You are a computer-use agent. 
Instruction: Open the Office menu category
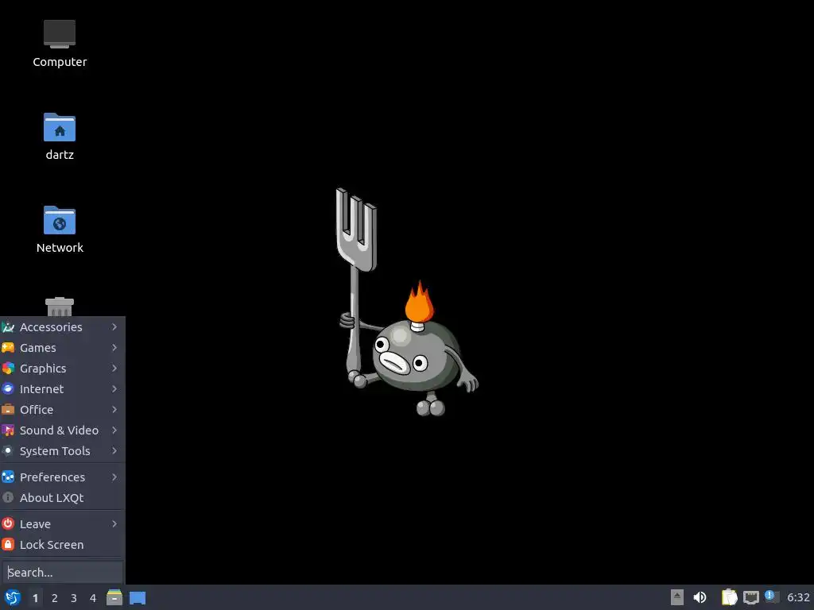[62, 410]
